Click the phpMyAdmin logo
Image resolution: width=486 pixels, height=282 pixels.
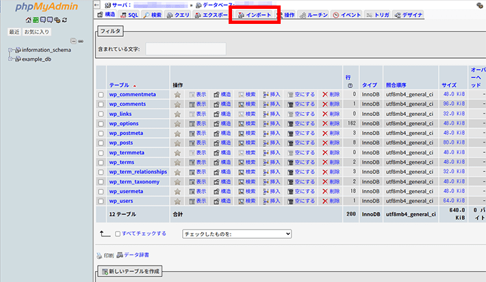click(x=47, y=7)
